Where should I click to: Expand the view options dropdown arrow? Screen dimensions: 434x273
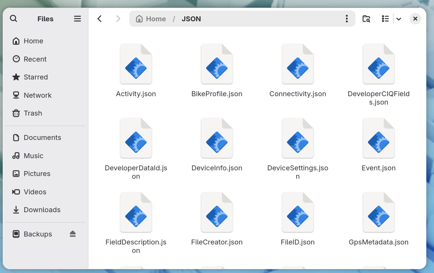click(399, 19)
